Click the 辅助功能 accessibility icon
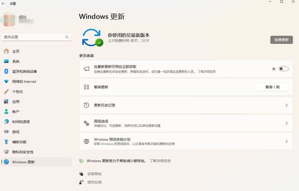This screenshot has width=299, height=191. pyautogui.click(x=6, y=141)
